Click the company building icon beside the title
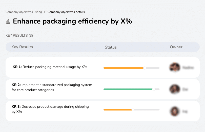The image size is (205, 132). 8,21
